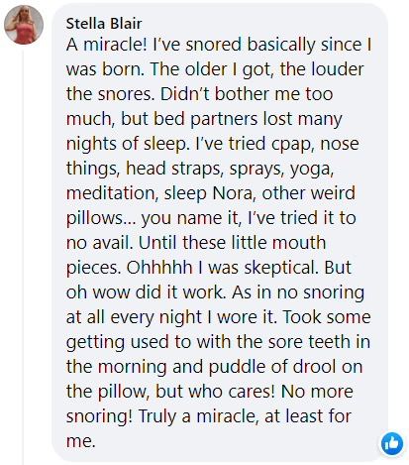Click the word 'cpap' in the comment
The width and height of the screenshot is (409, 465).
292,144
